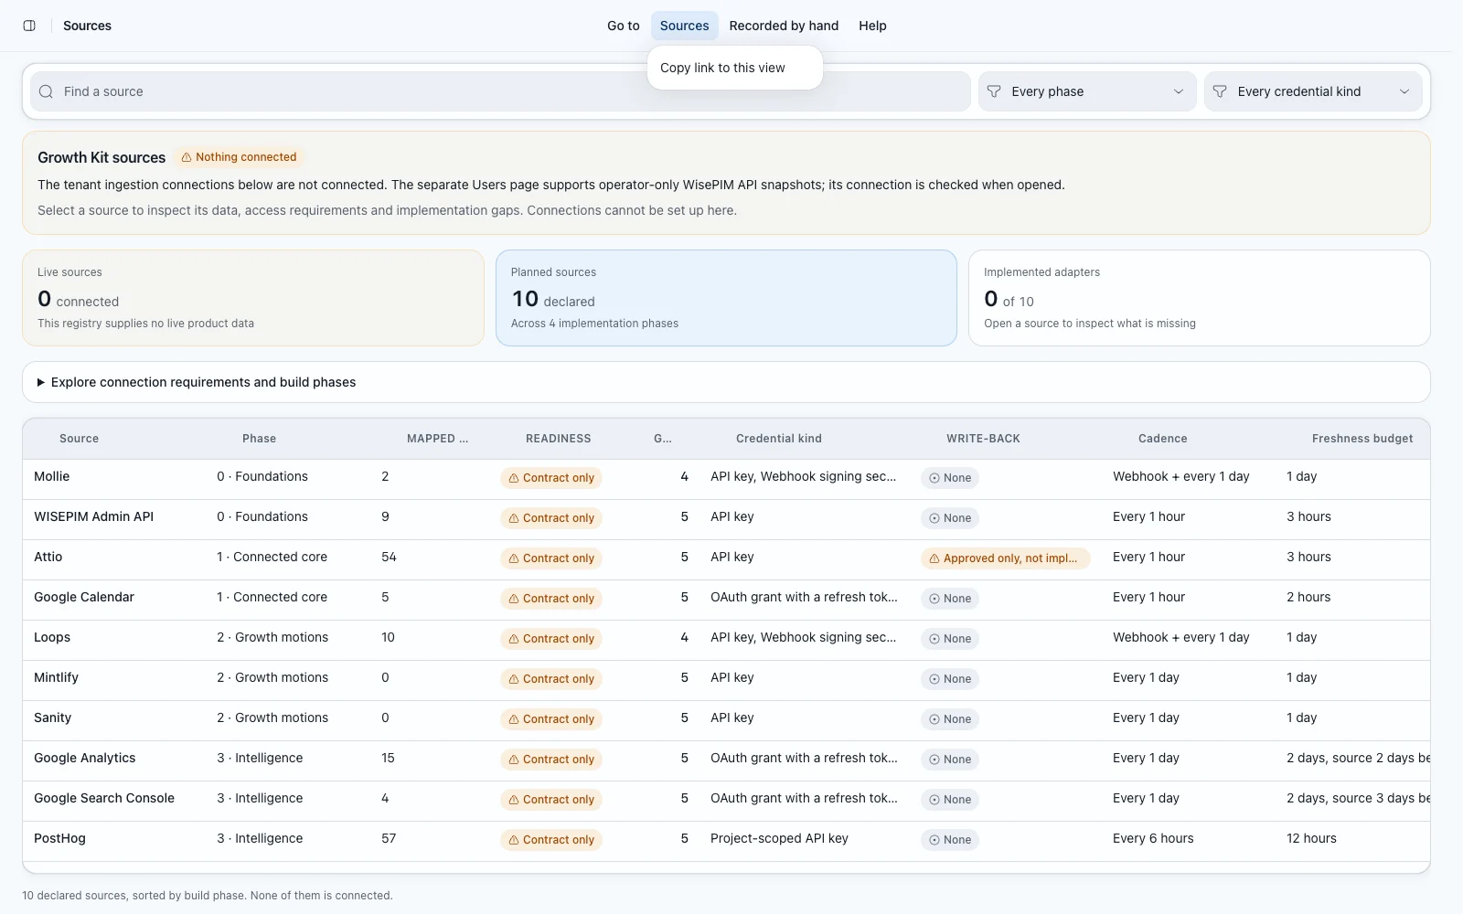Open the PostHog source row
Viewport: 1463px width, 914px height.
coord(726,841)
